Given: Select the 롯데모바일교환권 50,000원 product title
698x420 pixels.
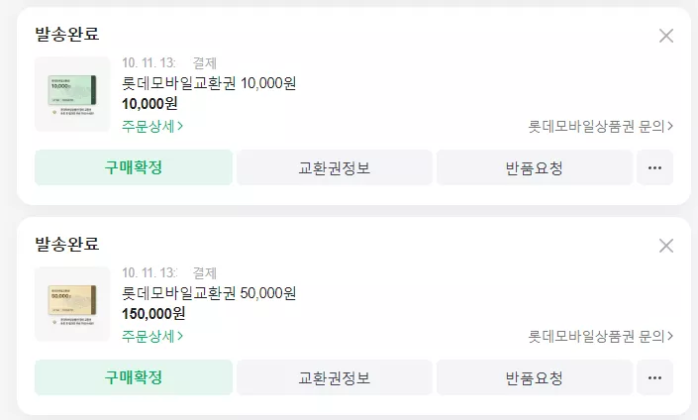Looking at the screenshot, I should (x=209, y=293).
